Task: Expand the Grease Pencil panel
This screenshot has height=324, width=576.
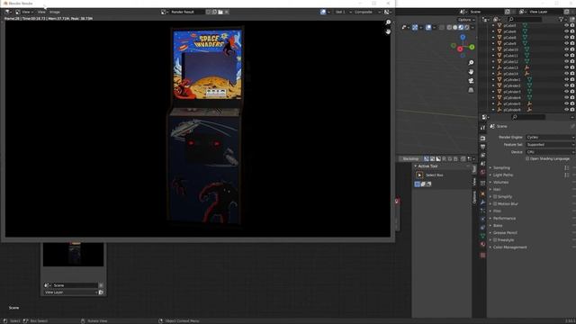Action: point(505,233)
